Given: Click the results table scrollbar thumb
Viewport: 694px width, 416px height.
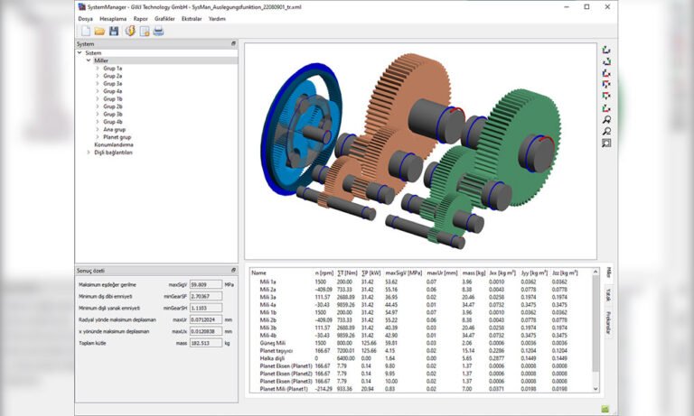Looking at the screenshot, I should [596, 323].
